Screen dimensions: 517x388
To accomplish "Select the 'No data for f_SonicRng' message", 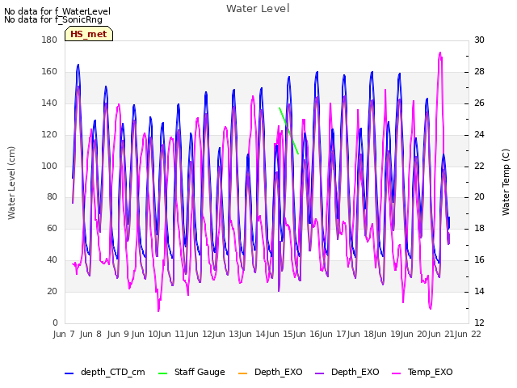I will 53,19.
